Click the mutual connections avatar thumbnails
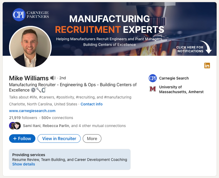The width and height of the screenshot is (219, 178). point(15,126)
